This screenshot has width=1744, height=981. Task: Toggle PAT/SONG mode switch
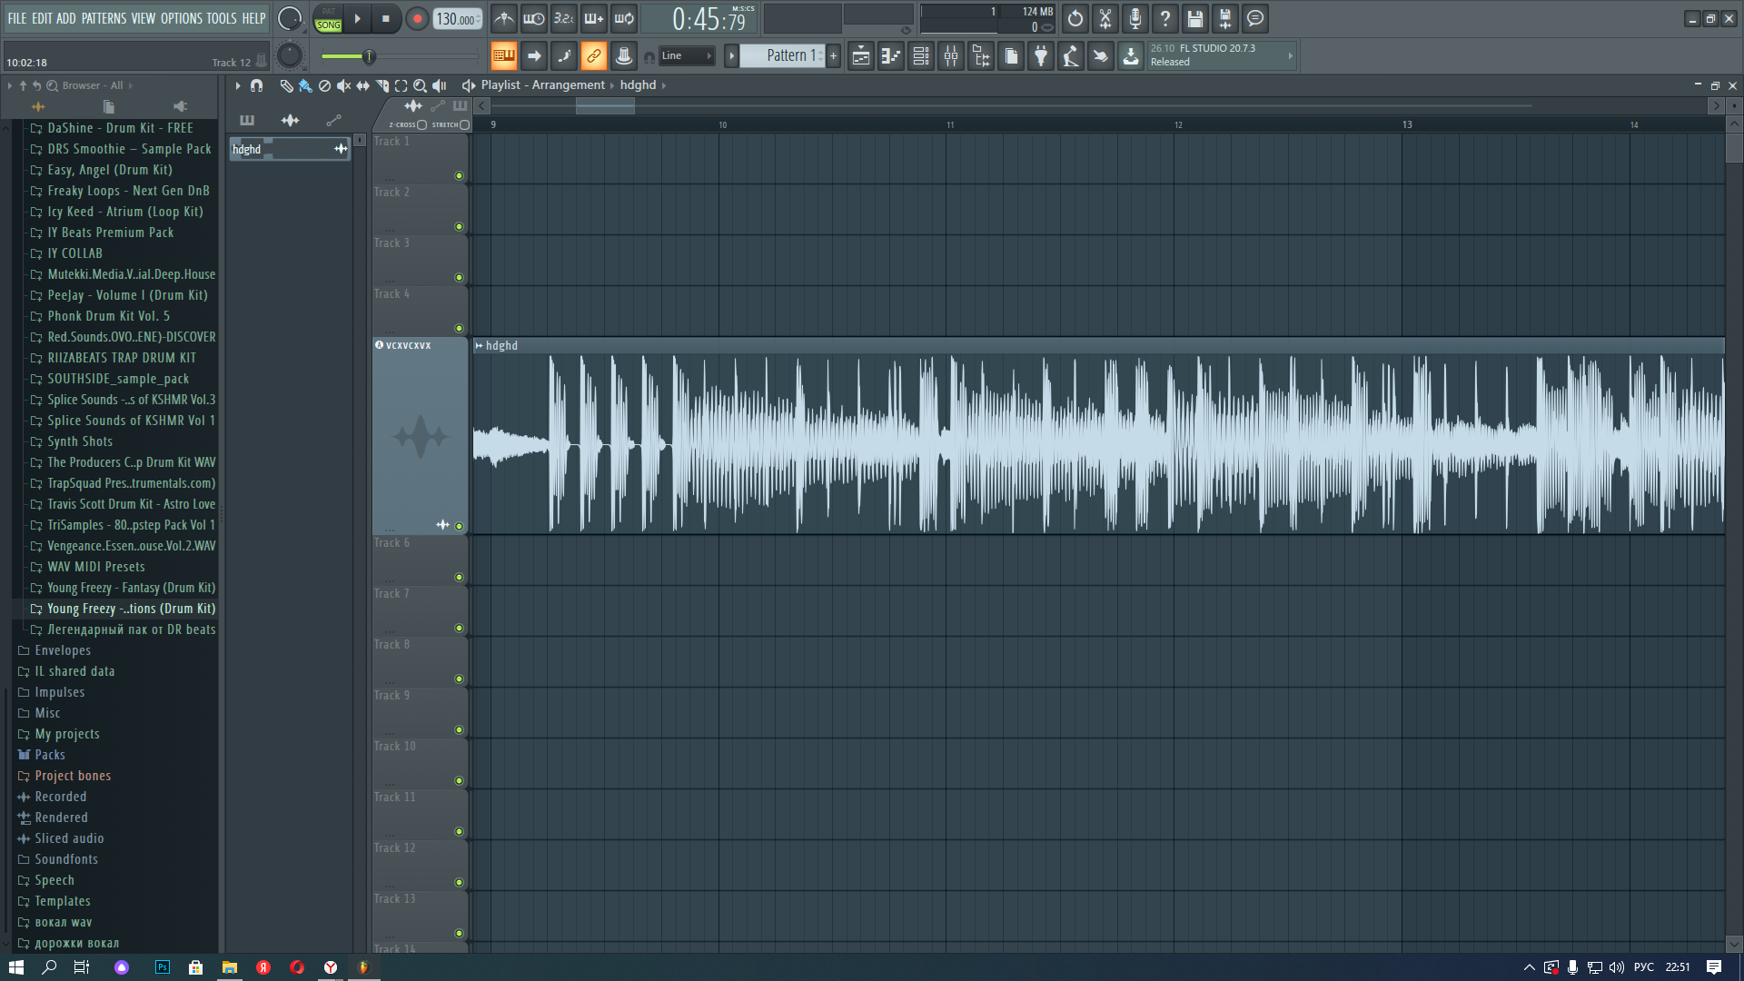tap(328, 19)
